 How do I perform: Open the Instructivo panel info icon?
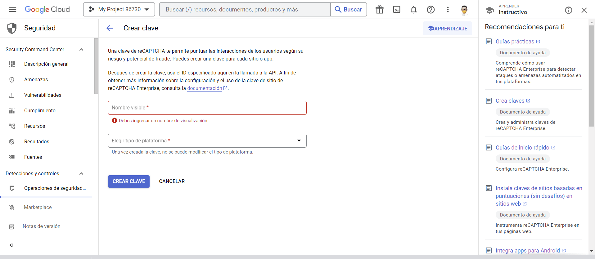(x=568, y=10)
